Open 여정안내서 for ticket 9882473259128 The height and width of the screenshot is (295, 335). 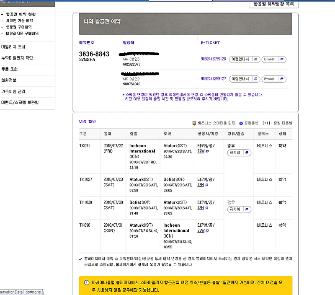click(x=245, y=59)
